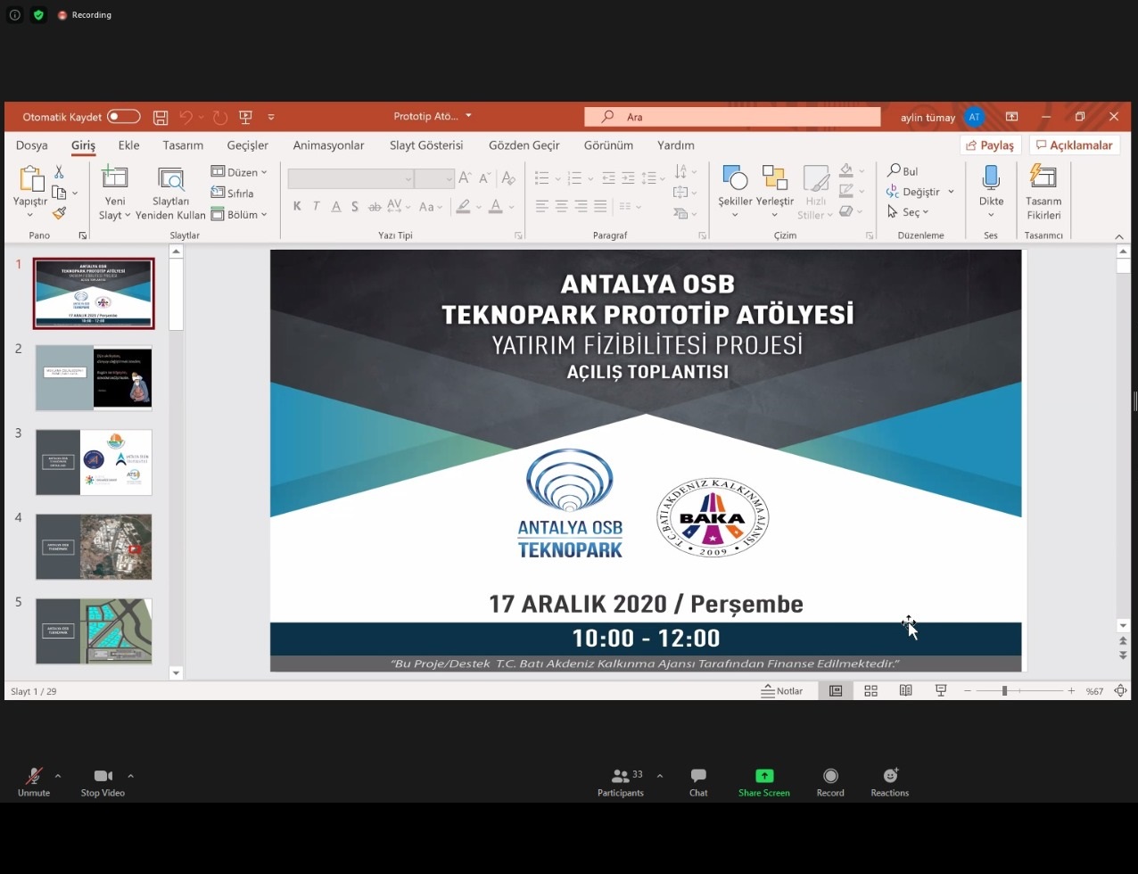
Task: Open the Seç selection dropdown
Action: pos(909,212)
